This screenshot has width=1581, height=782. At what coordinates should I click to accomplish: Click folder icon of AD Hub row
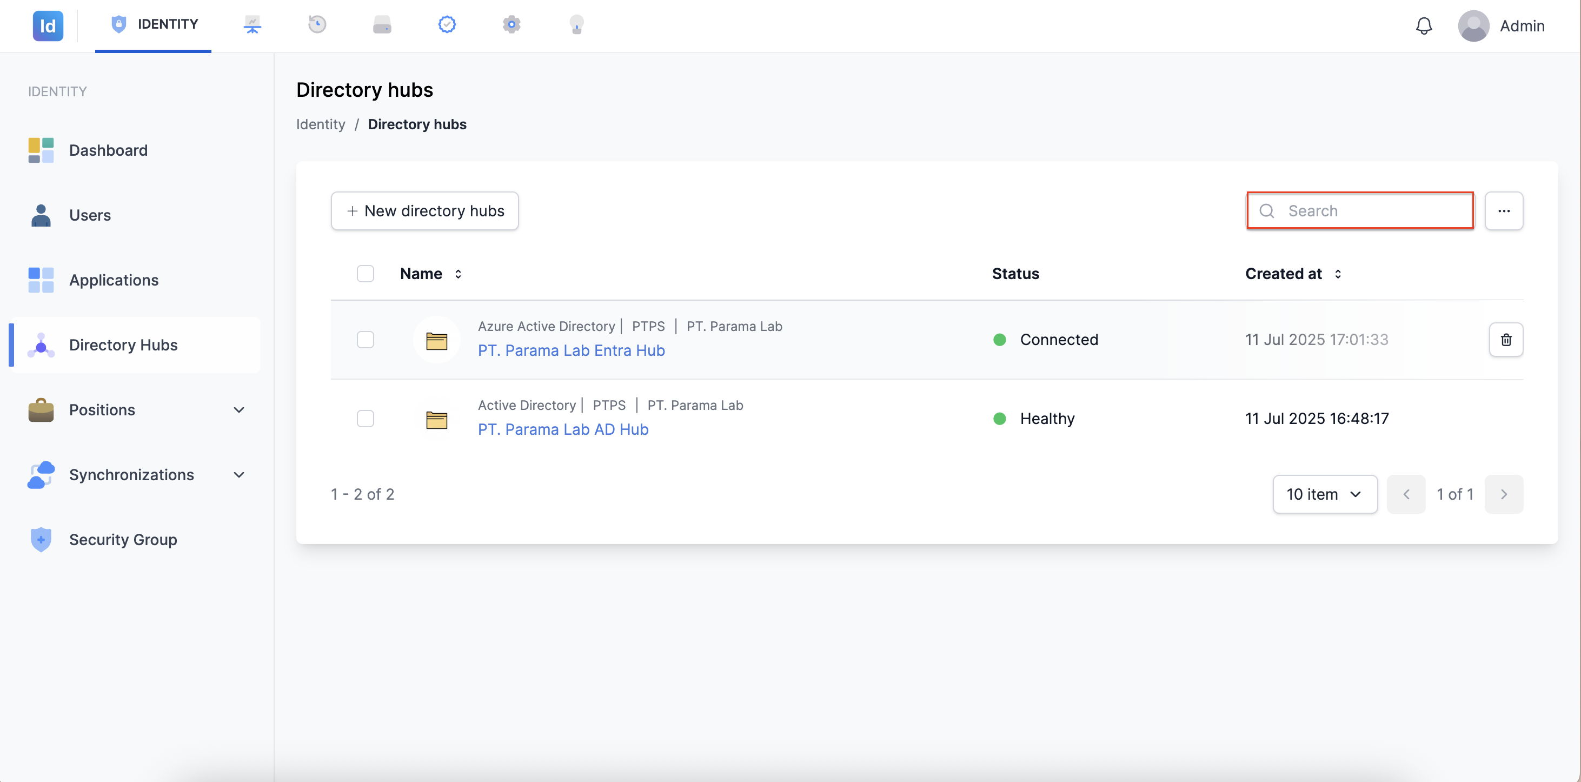[x=436, y=420]
